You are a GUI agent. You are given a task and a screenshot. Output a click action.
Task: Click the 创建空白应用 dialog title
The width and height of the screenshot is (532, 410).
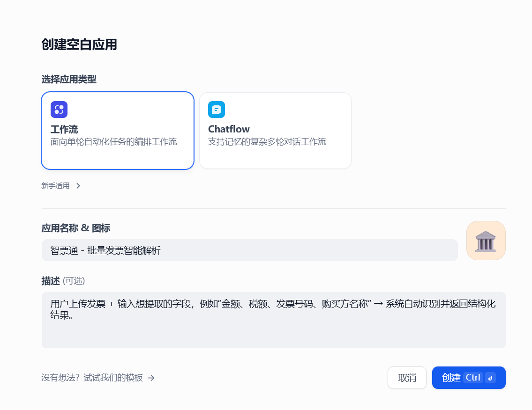coord(79,44)
